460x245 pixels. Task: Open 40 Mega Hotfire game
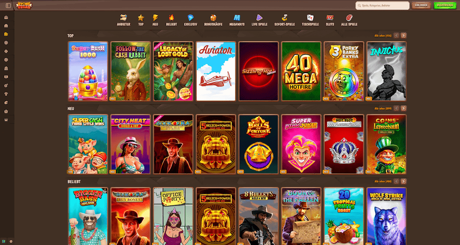point(301,71)
